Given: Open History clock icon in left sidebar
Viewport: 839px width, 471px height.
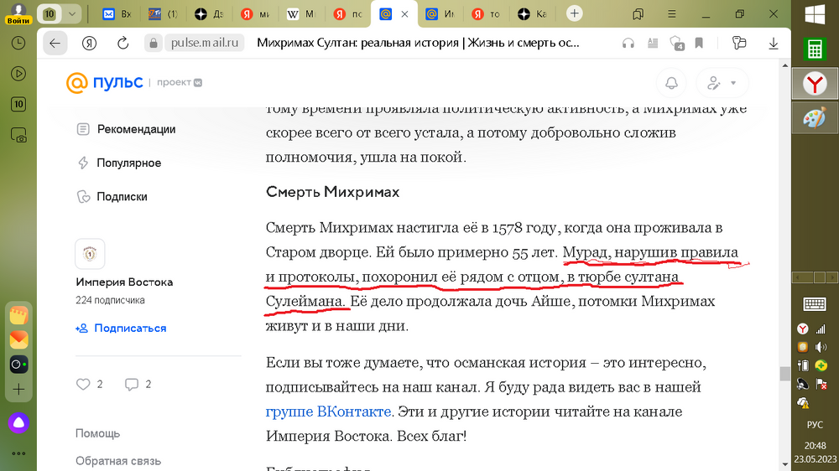Looking at the screenshot, I should click(x=18, y=44).
